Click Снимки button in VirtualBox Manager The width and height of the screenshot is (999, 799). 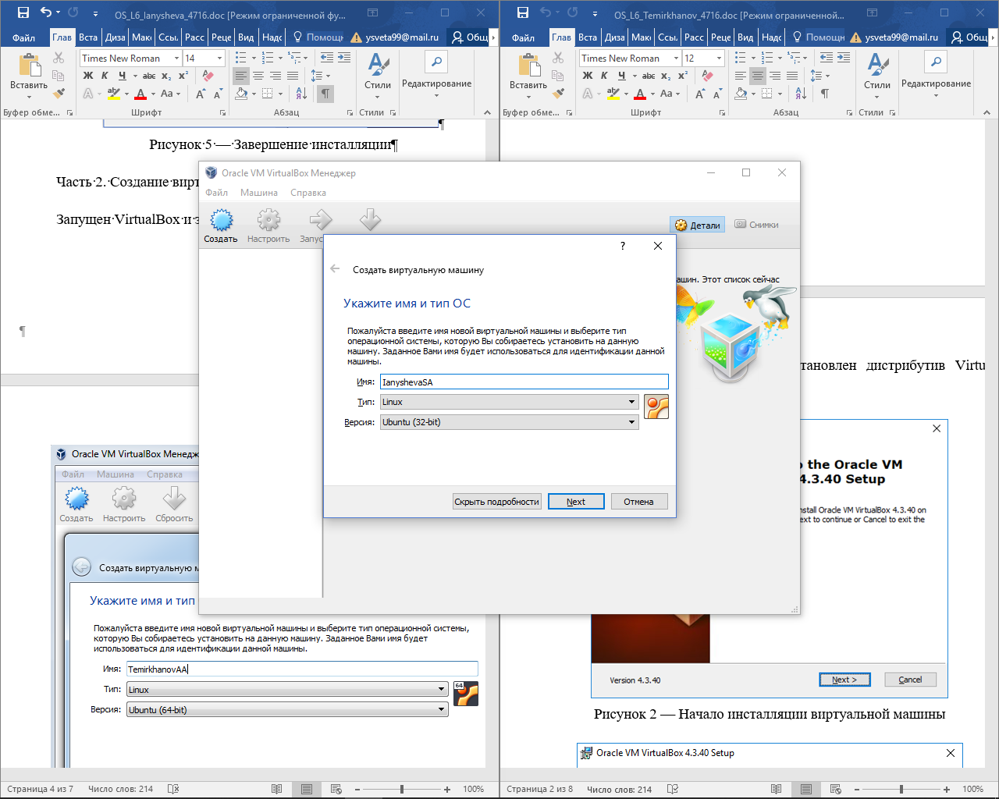pyautogui.click(x=757, y=225)
